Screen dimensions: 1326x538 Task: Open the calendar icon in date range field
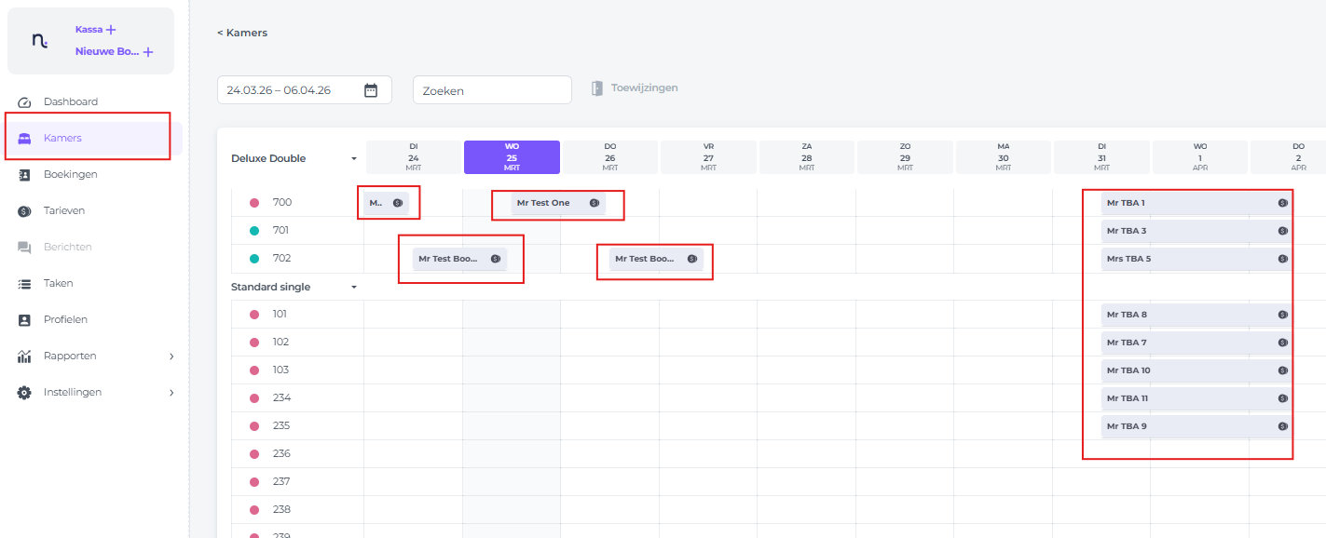click(x=371, y=90)
